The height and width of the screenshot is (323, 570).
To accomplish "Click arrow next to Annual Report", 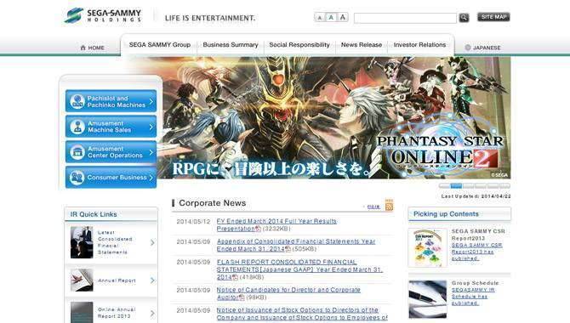I will pos(152,280).
